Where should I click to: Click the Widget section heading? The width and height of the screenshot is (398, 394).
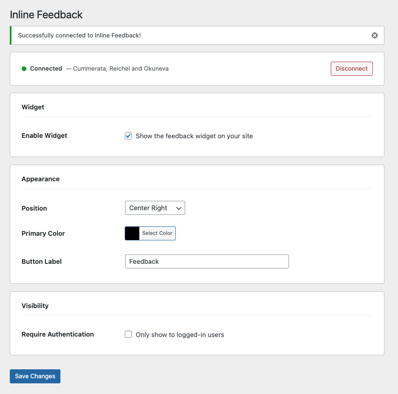tap(33, 107)
